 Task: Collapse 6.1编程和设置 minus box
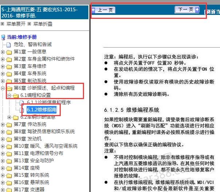[9, 96]
